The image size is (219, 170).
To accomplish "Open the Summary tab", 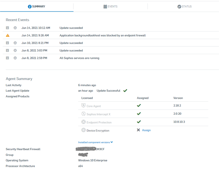I will click(36, 6).
